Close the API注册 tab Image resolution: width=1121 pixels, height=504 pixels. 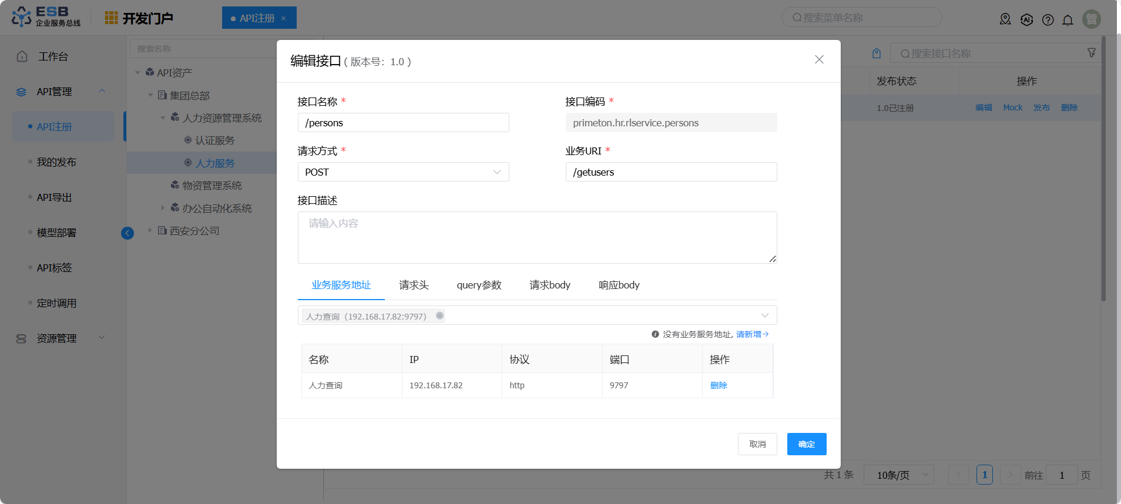pos(284,18)
